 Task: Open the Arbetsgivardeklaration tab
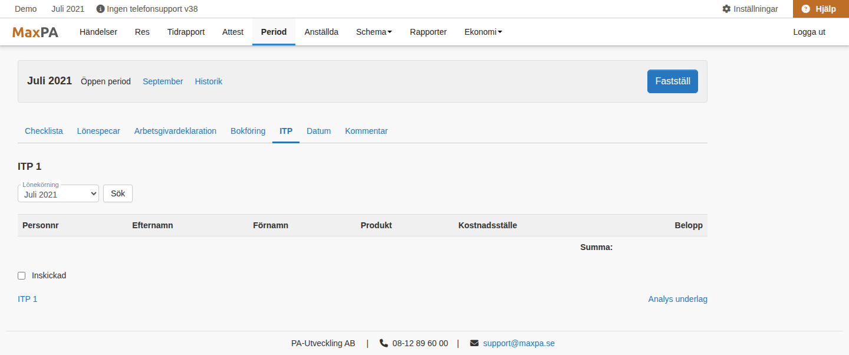tap(175, 131)
